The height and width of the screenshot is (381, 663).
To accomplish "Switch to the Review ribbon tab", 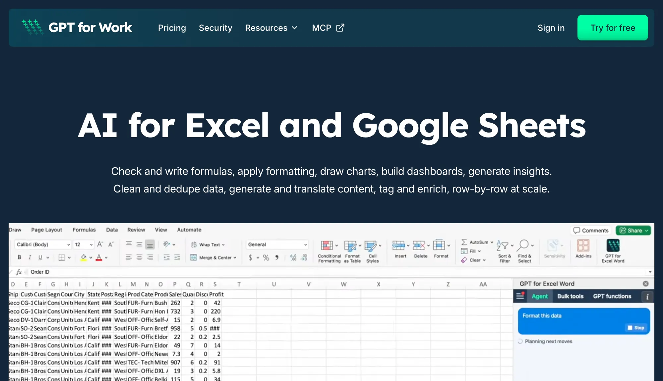I will click(136, 230).
